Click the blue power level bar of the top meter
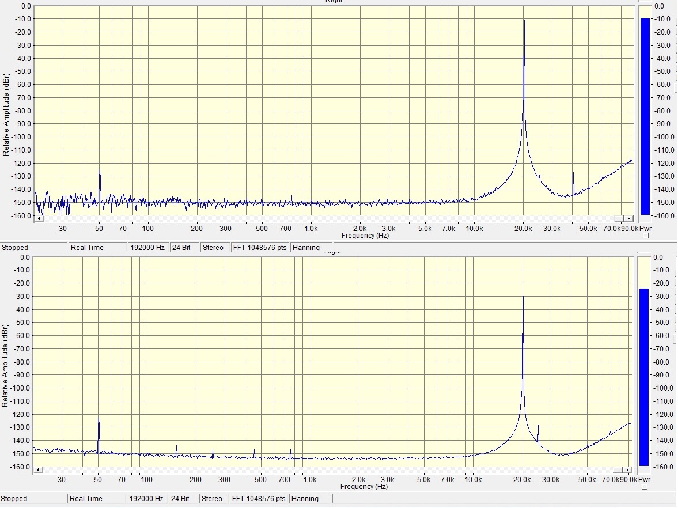The width and height of the screenshot is (678, 508). (x=645, y=116)
